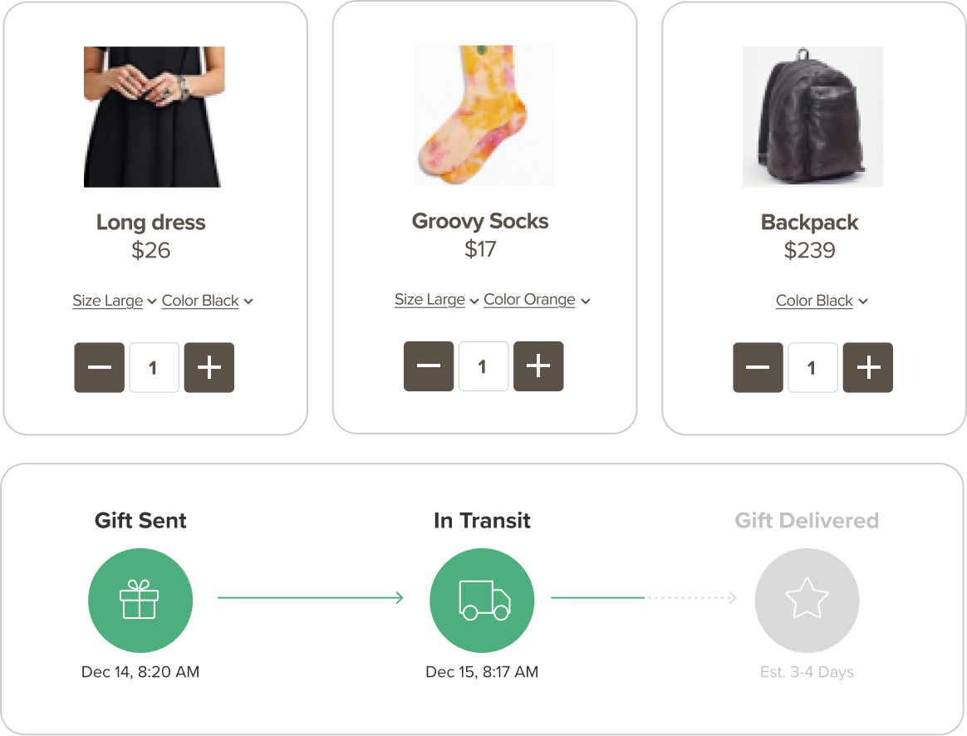Open the Long dress Size Large dropdown
This screenshot has width=967, height=736.
coord(114,301)
